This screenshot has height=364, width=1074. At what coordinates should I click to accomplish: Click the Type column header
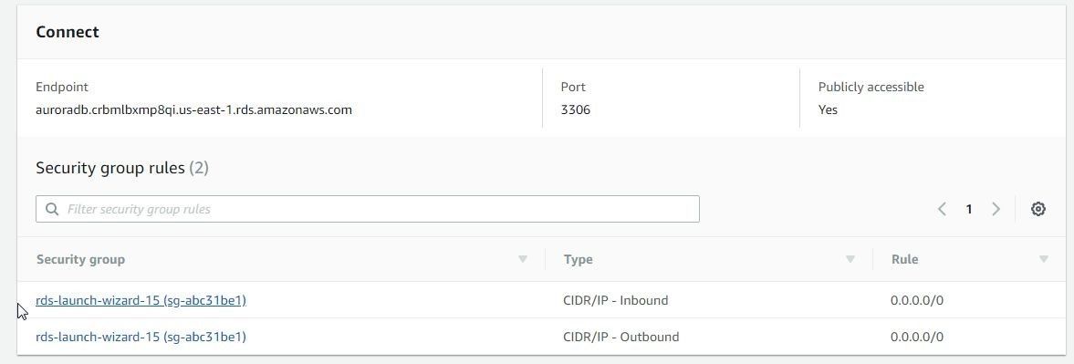tap(578, 259)
